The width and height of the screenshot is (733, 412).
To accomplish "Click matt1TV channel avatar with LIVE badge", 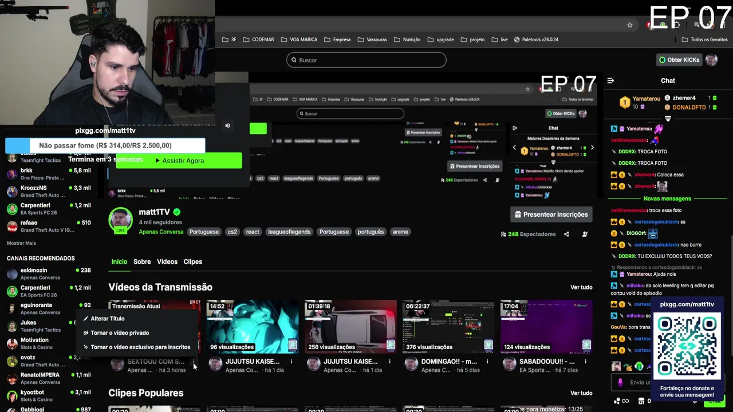I will [120, 220].
